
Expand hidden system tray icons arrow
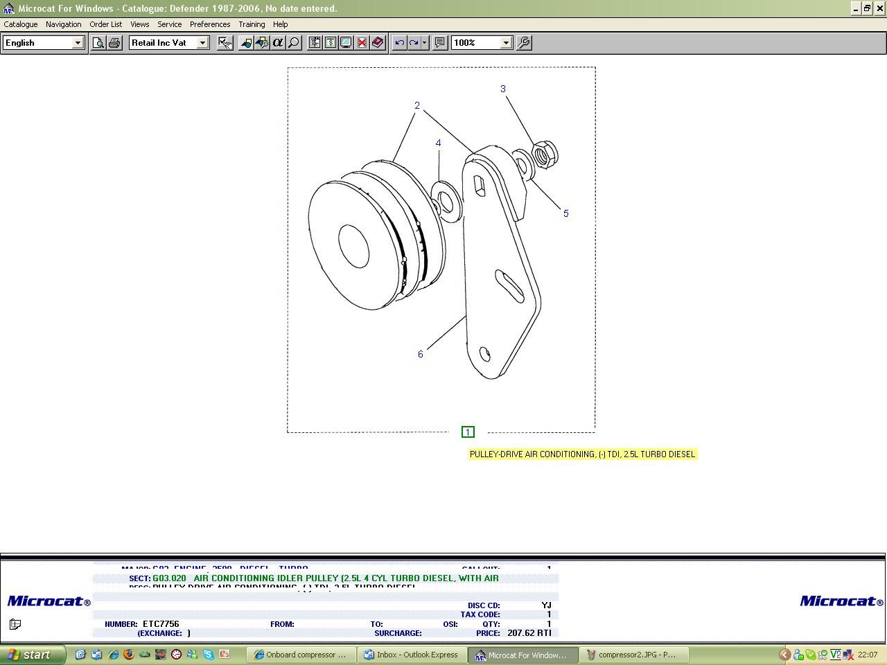pyautogui.click(x=785, y=655)
